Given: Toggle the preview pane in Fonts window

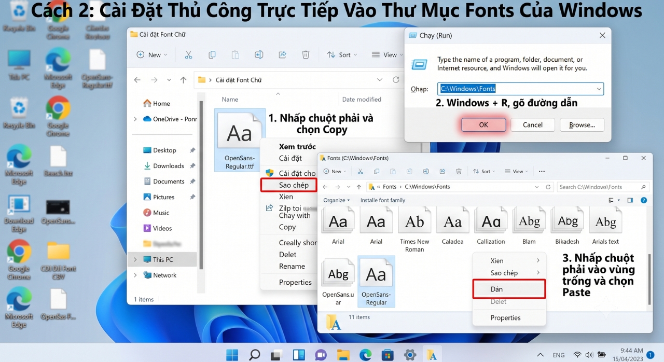Looking at the screenshot, I should (x=630, y=200).
